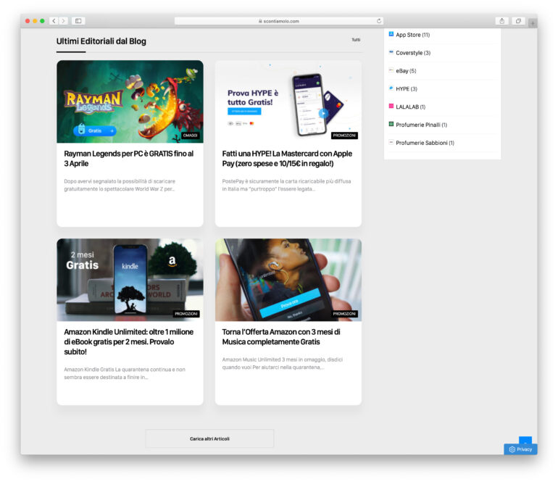Image resolution: width=558 pixels, height=482 pixels.
Task: Go forward with Safari's forward arrow
Action: [63, 21]
